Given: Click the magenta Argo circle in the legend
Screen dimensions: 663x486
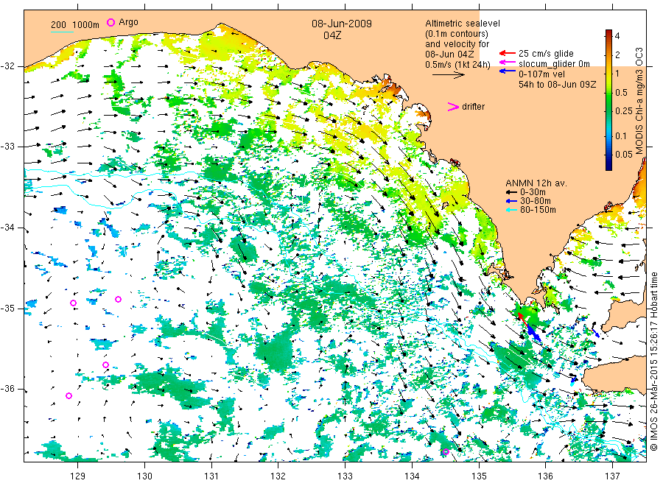Looking at the screenshot, I should point(110,22).
